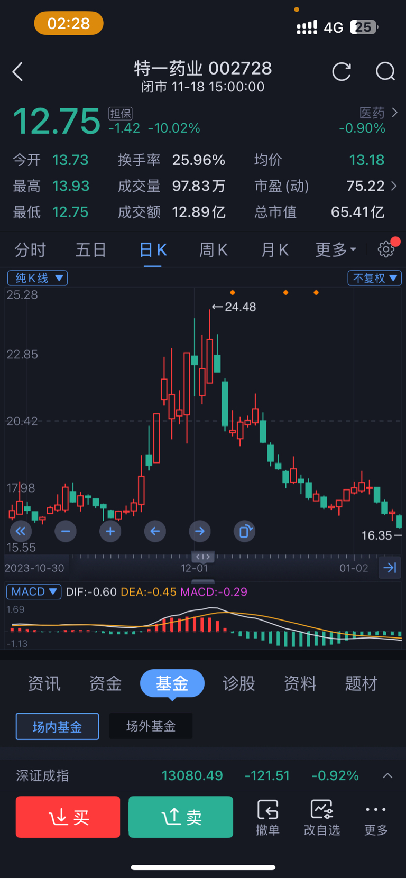Open 医药 sector details chevron
Viewport: 406px width, 879px height.
point(394,113)
